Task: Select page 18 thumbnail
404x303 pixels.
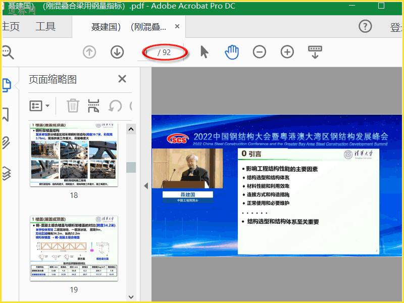Action: pyautogui.click(x=74, y=155)
